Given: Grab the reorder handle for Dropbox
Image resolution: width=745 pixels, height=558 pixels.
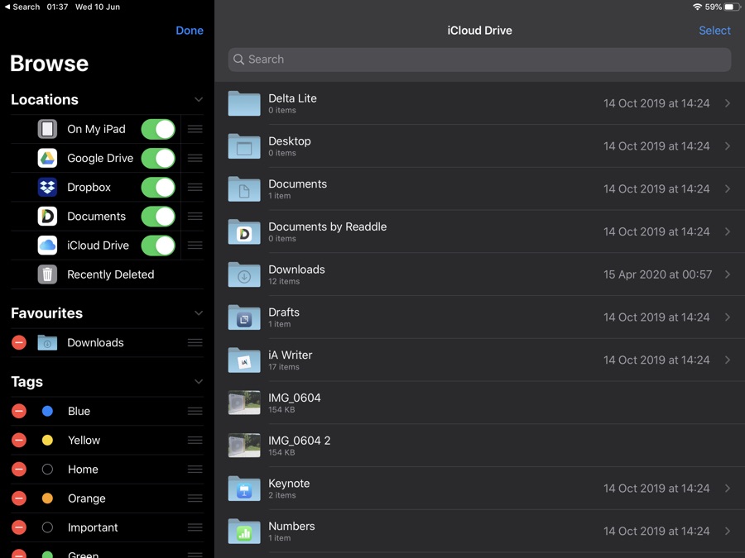Looking at the screenshot, I should click(x=195, y=187).
